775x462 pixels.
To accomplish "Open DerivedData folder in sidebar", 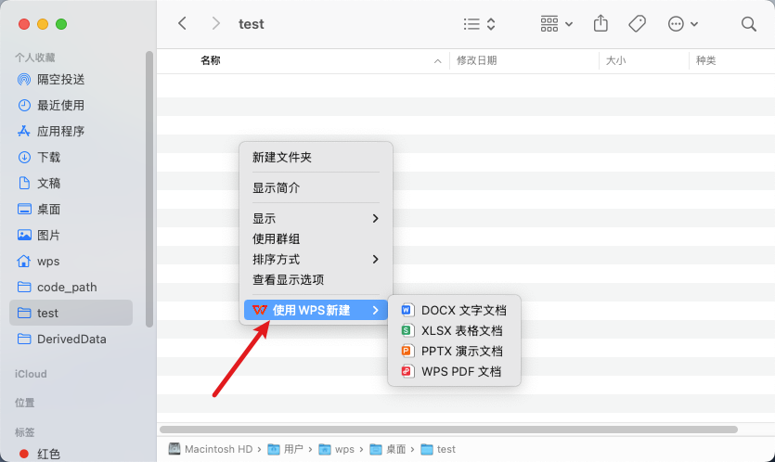I will pos(71,339).
